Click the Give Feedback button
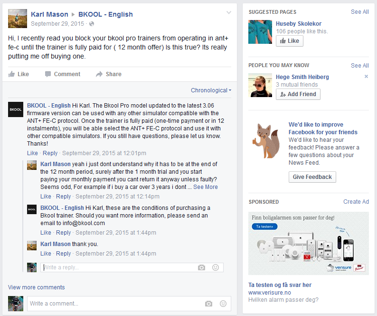This screenshot has width=377, height=316. [312, 177]
